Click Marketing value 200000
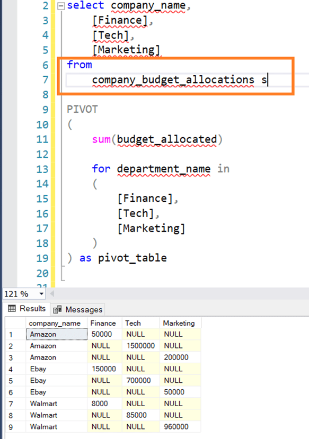The image size is (309, 439). click(180, 357)
